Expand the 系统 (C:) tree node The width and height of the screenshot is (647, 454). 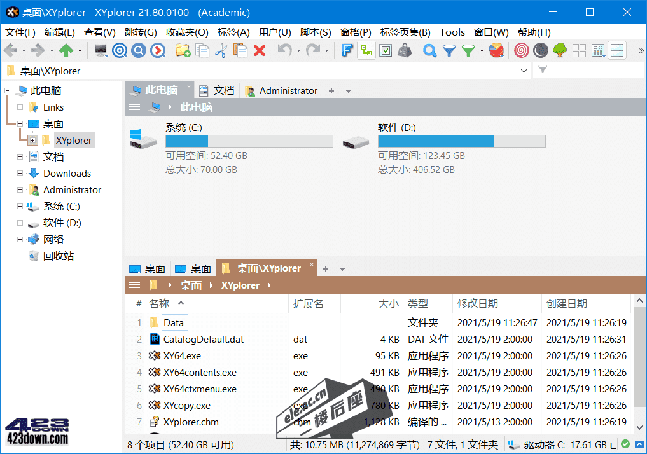pyautogui.click(x=20, y=207)
